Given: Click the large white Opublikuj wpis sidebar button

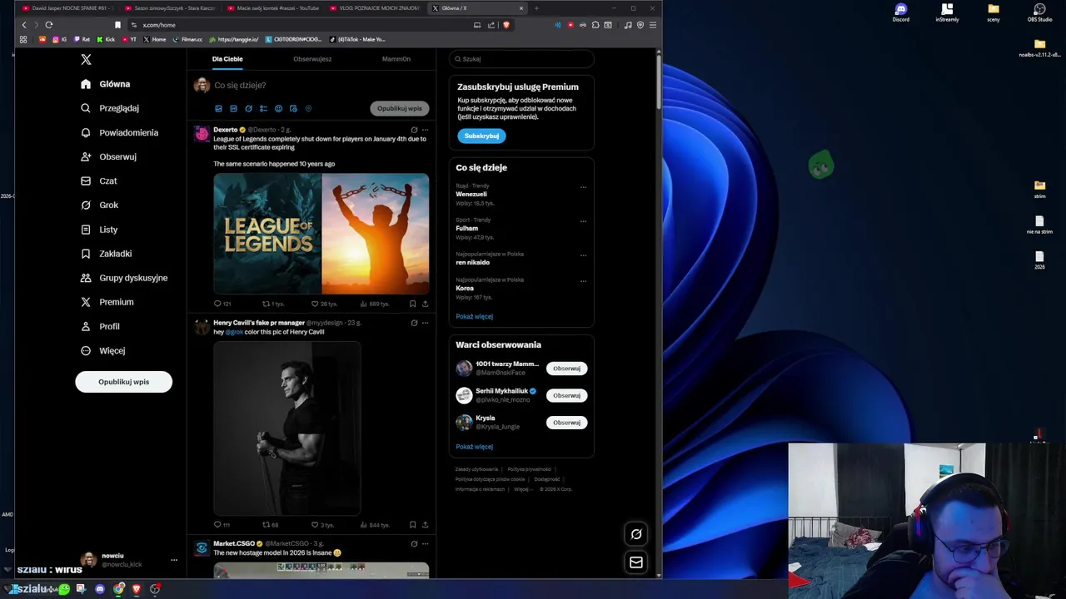Looking at the screenshot, I should pyautogui.click(x=123, y=382).
